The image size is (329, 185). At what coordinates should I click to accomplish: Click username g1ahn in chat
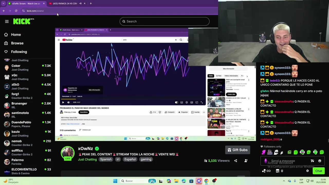[x=264, y=91]
